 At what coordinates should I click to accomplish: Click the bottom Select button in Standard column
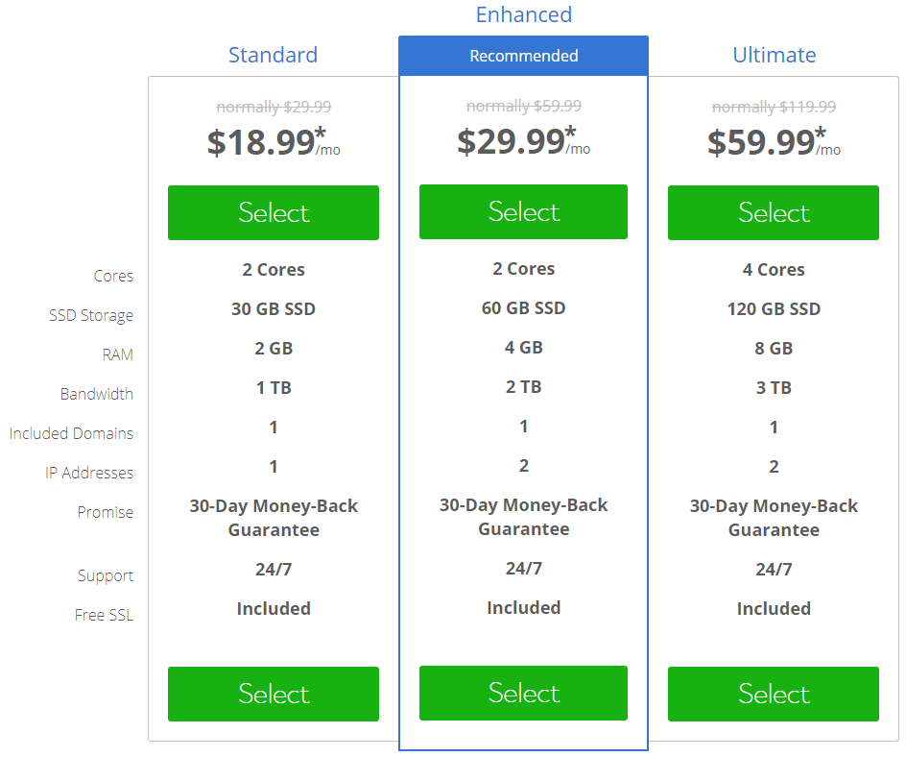click(x=274, y=694)
